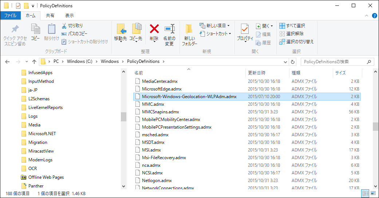The width and height of the screenshot is (379, 198).
Task: Click the New Folder (新しいフォルダー) icon
Action: pos(189,29)
